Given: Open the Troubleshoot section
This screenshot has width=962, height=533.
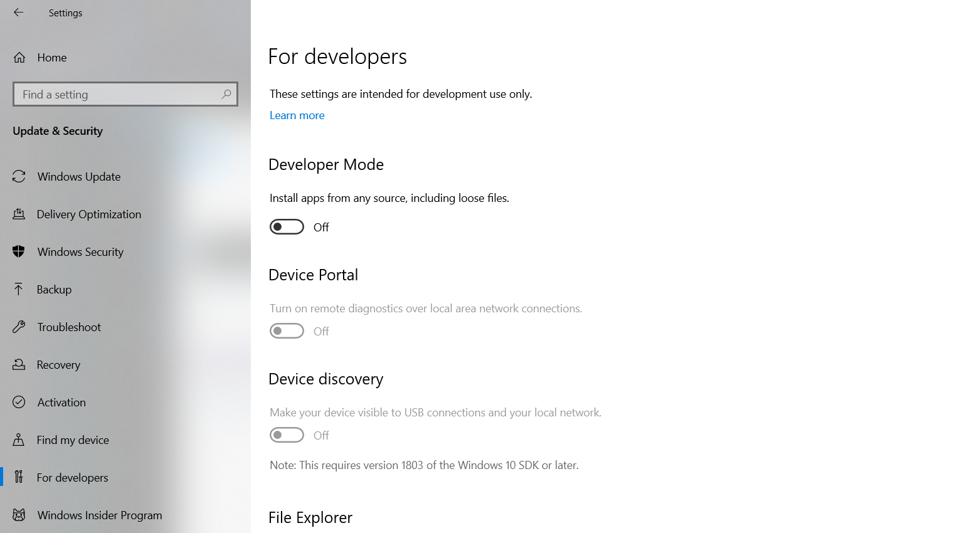Looking at the screenshot, I should [125, 327].
